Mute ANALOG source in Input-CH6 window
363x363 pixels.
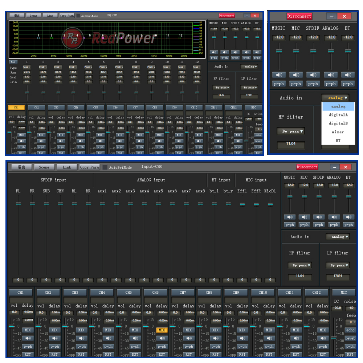click(x=334, y=217)
